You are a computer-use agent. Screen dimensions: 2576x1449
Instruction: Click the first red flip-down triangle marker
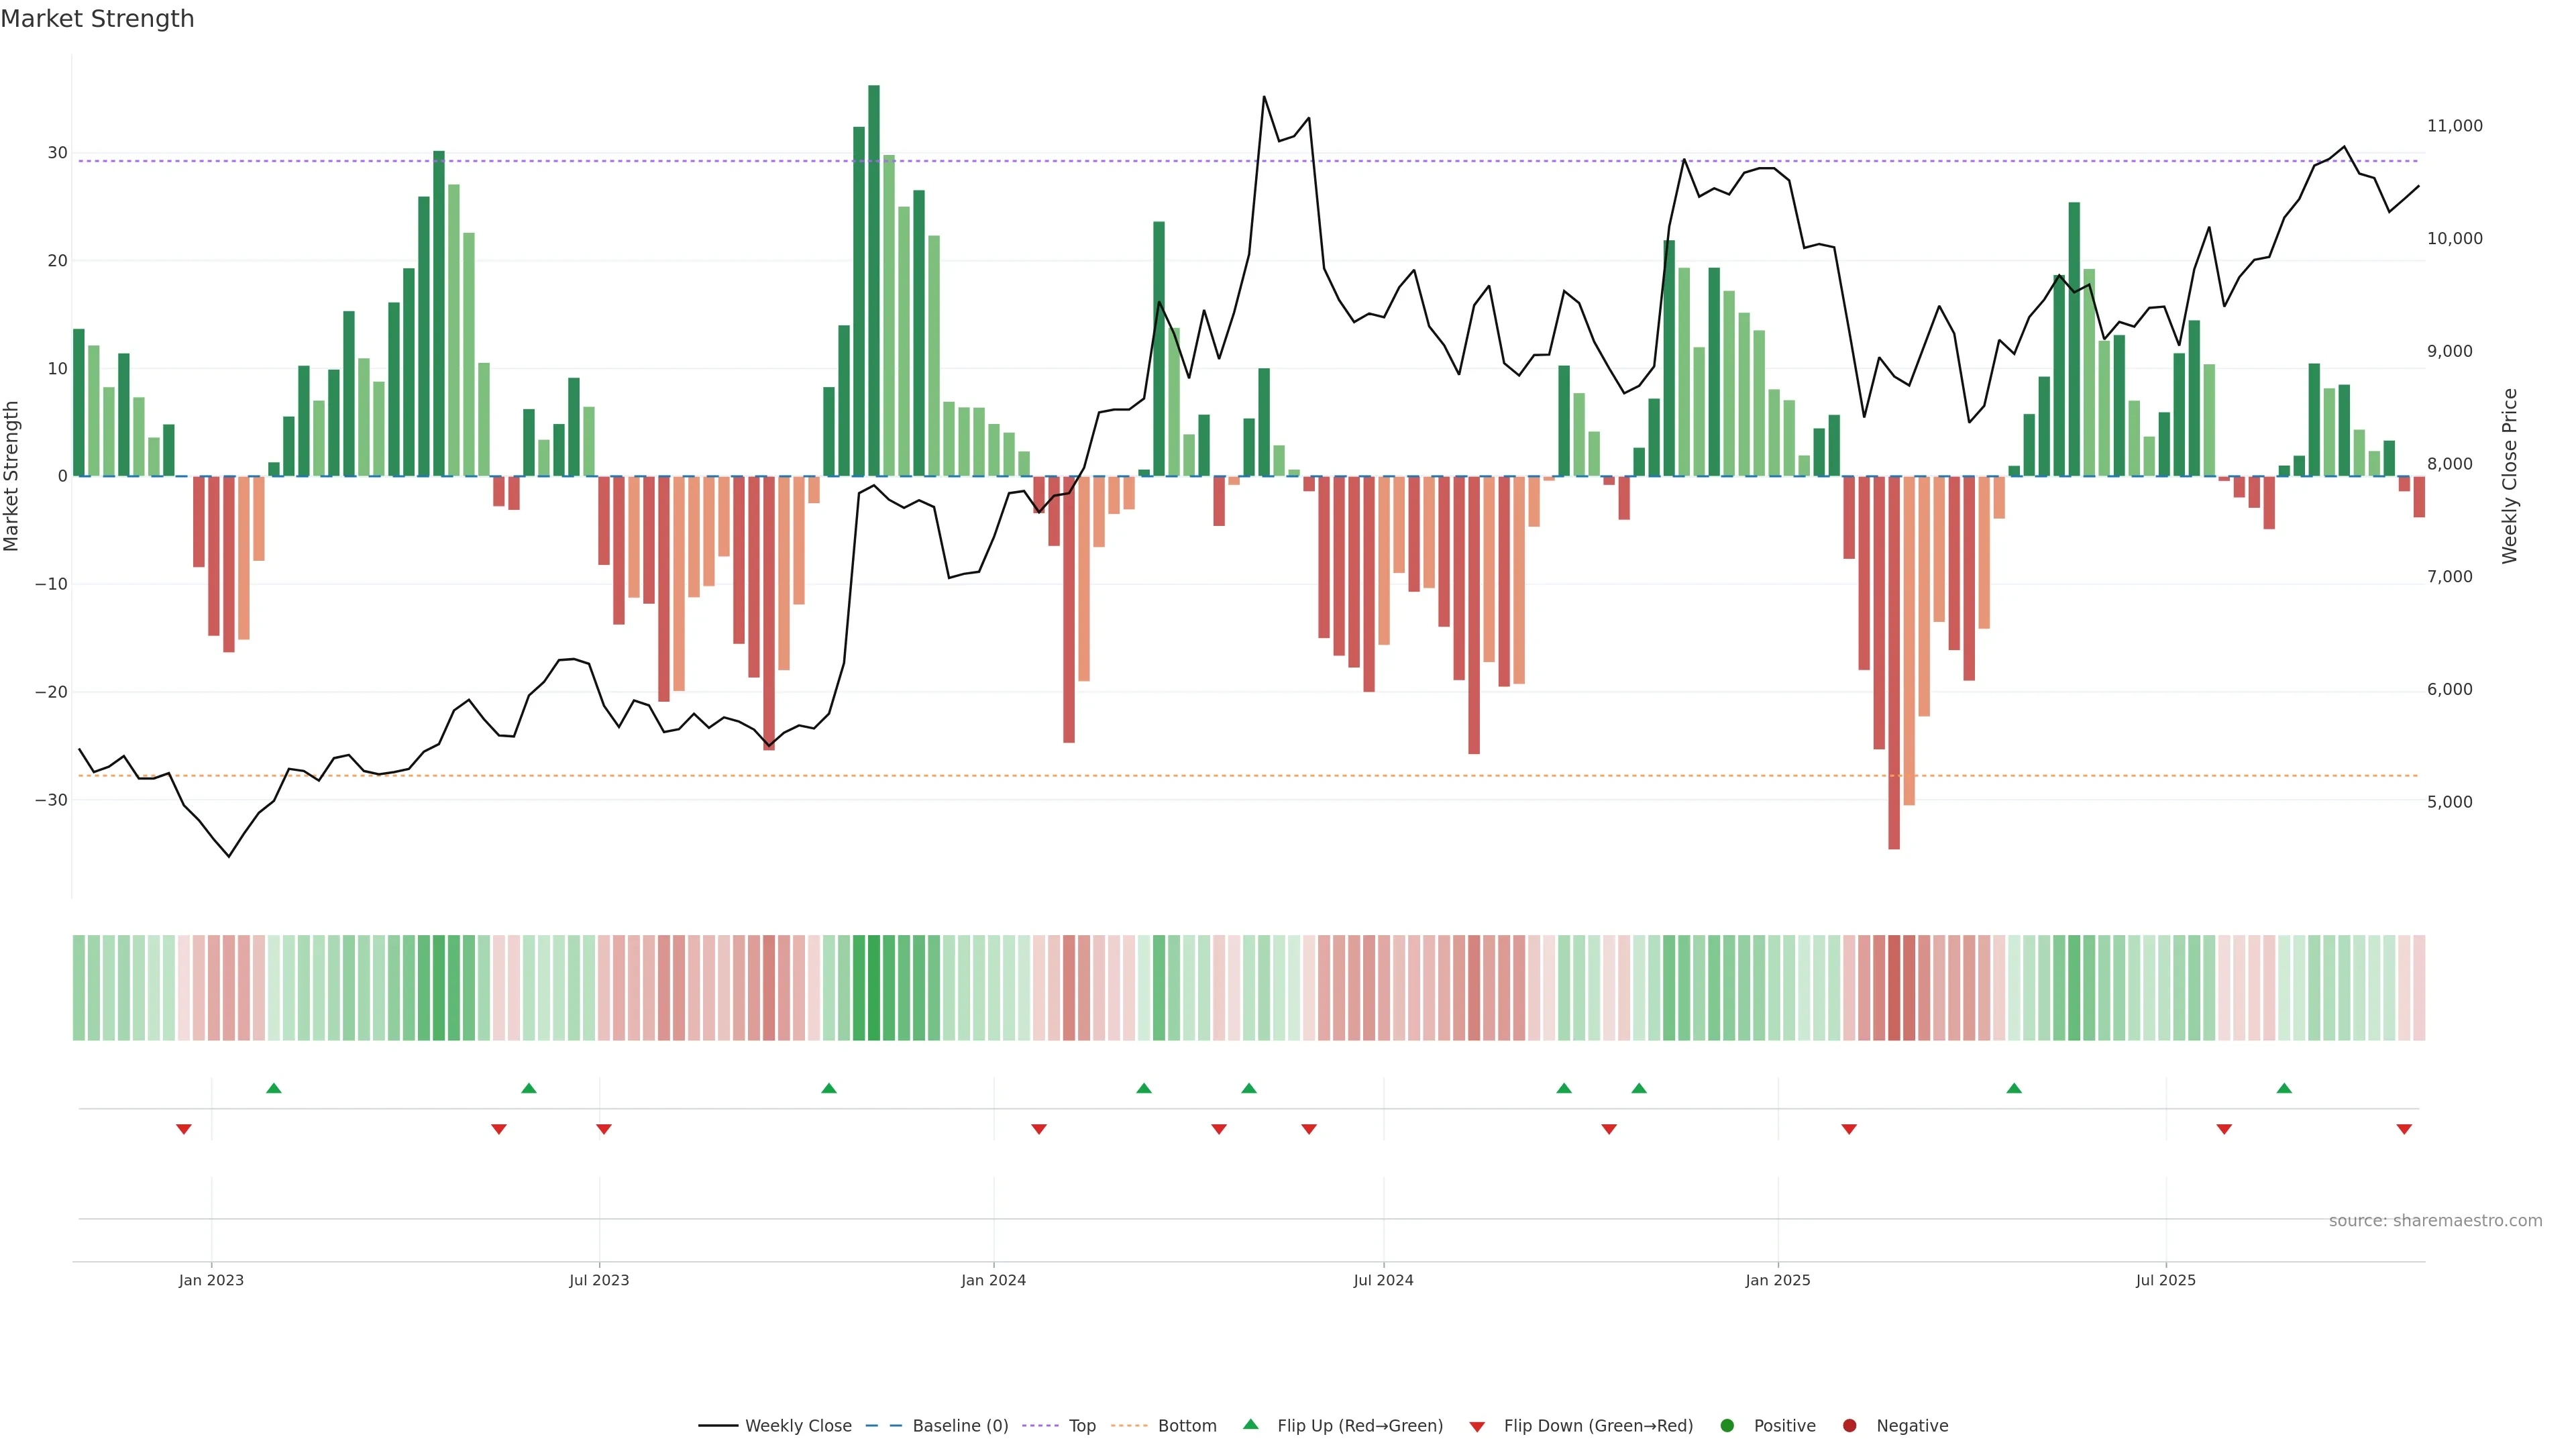click(x=184, y=1129)
